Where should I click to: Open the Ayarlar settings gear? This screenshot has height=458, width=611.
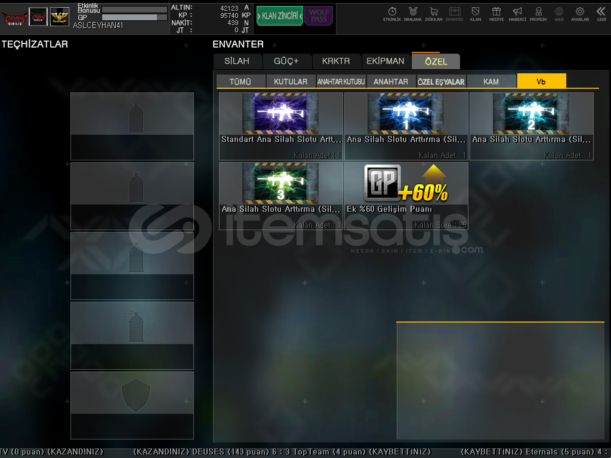pos(580,14)
